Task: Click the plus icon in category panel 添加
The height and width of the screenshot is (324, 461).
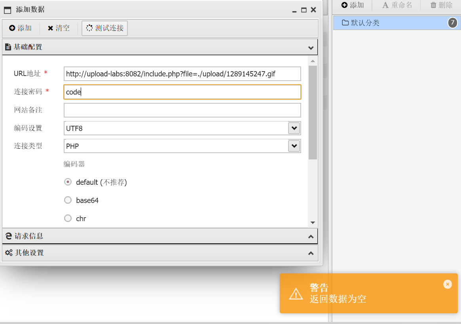Action: click(344, 5)
